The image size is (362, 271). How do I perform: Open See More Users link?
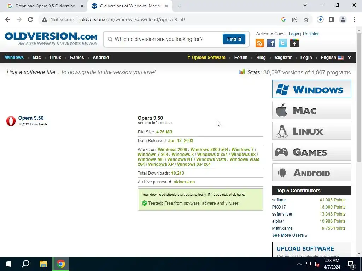coord(290,235)
